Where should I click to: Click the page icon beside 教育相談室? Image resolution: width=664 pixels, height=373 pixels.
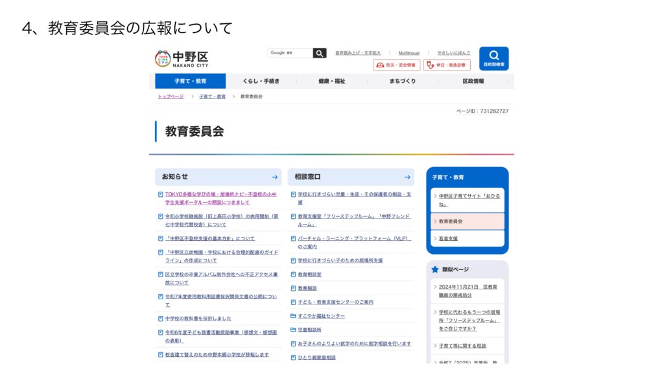point(293,275)
